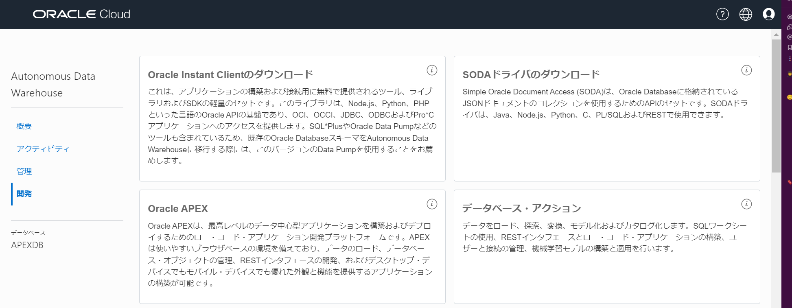
Task: Click the page scrollbar up arrow
Action: tap(776, 35)
